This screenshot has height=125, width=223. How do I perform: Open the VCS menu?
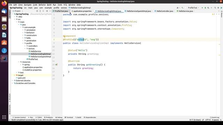tap(65, 5)
